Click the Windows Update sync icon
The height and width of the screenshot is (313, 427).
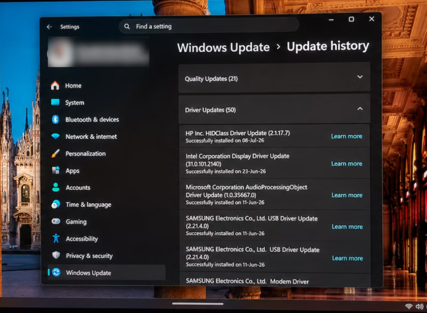click(57, 272)
